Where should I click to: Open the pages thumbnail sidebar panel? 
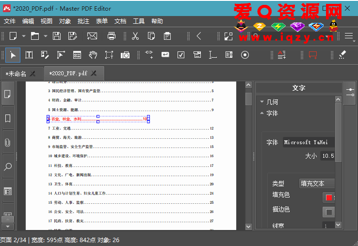pos(8,94)
